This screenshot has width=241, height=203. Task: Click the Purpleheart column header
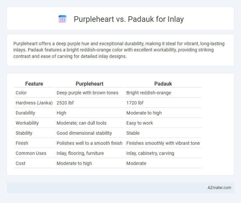[x=90, y=84]
